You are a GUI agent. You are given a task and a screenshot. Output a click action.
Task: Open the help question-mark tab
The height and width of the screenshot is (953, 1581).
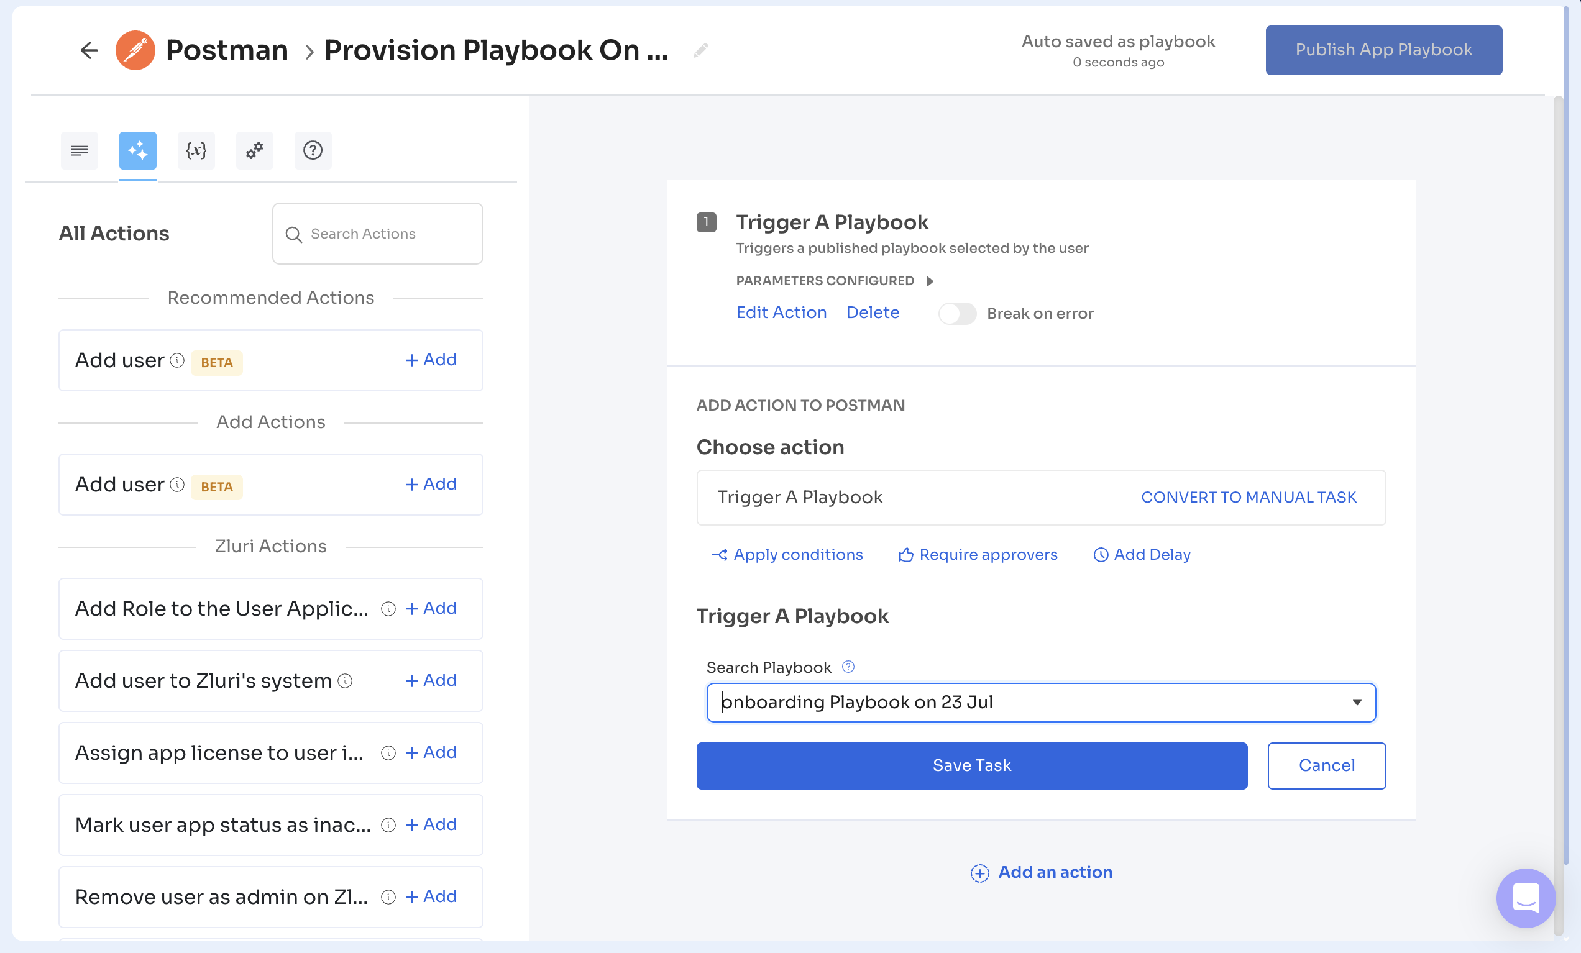coord(313,150)
